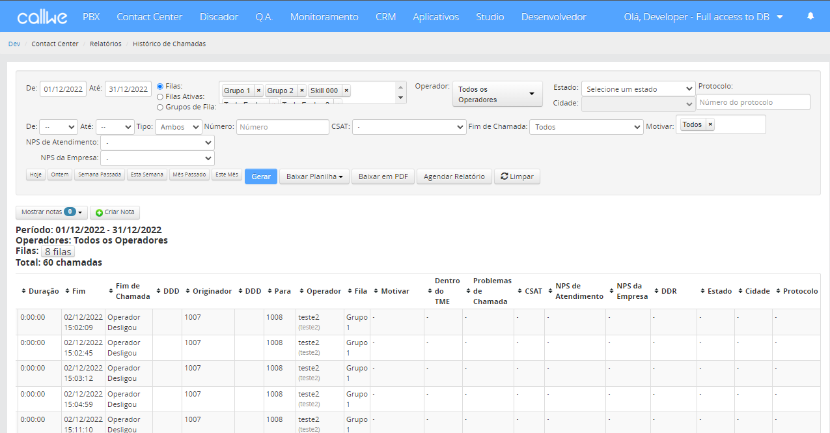The width and height of the screenshot is (830, 433).
Task: Open the notifications bell icon
Action: pos(810,16)
